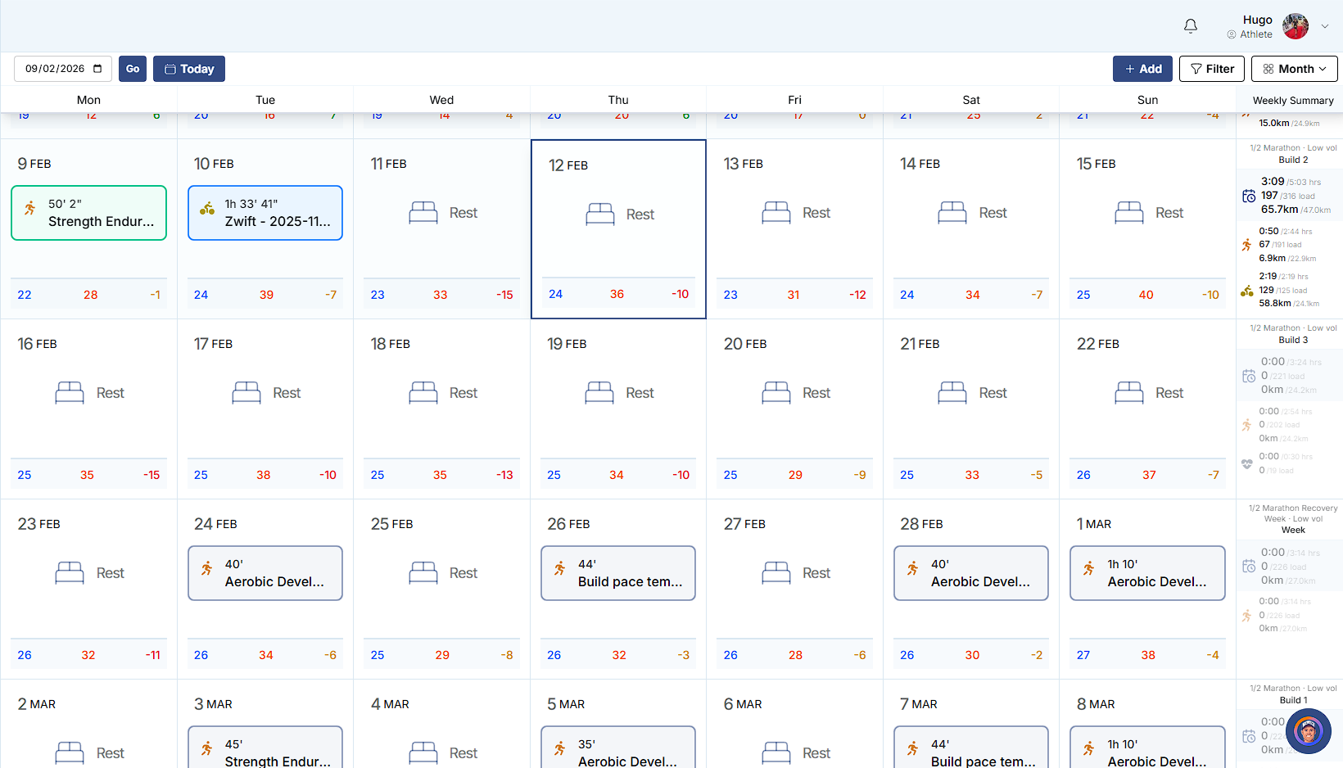1343x768 pixels.
Task: Open the Build pace tempo workout on 26 Feb
Action: tap(618, 573)
